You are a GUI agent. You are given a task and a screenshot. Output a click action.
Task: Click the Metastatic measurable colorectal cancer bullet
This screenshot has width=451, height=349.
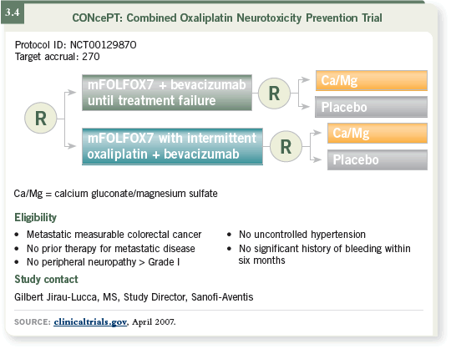tap(114, 235)
